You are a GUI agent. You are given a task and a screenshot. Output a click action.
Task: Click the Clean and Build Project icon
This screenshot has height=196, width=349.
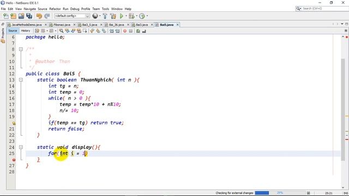113,16
